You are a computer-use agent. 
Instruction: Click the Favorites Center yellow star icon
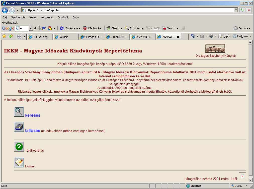coord(4,36)
